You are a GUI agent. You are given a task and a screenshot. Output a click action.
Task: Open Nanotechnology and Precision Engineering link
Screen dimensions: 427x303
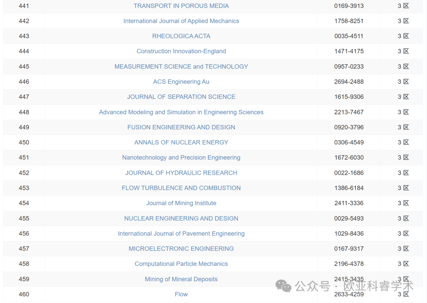click(x=181, y=157)
